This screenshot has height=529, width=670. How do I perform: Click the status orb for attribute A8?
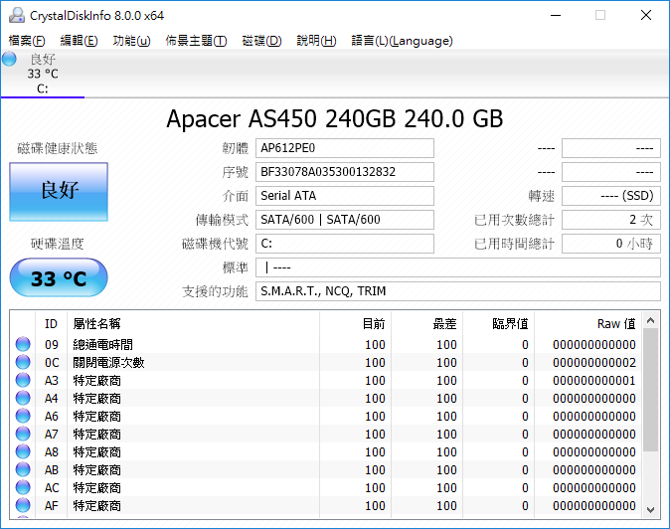[x=23, y=452]
